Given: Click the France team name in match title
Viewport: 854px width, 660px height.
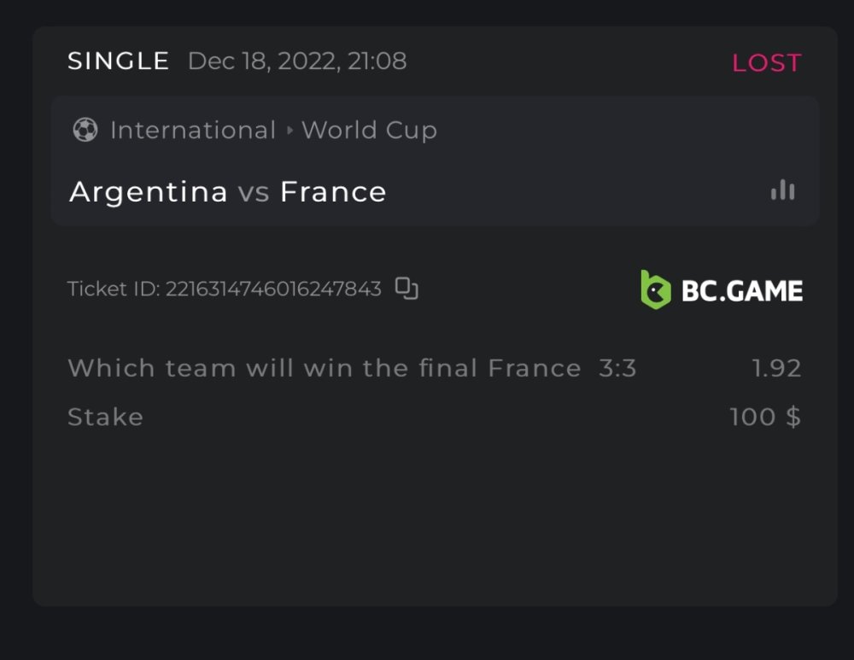Looking at the screenshot, I should [x=333, y=191].
